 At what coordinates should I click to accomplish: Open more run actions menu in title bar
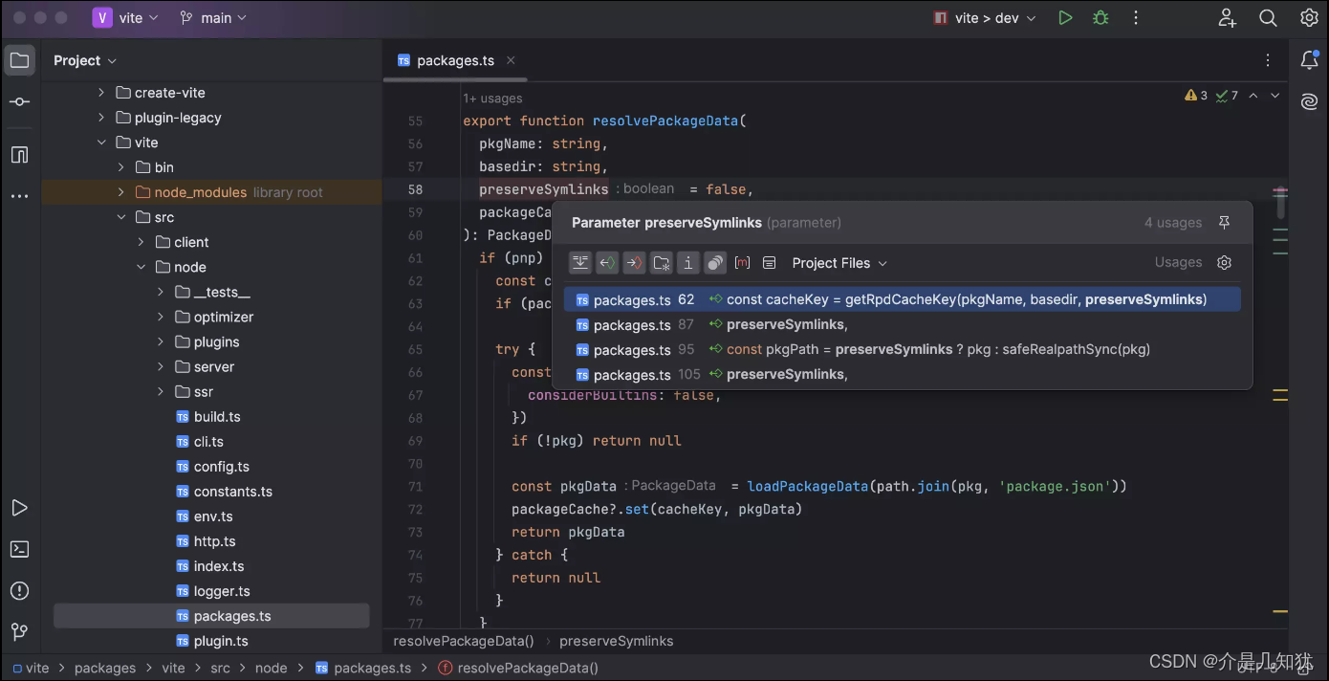tap(1136, 18)
